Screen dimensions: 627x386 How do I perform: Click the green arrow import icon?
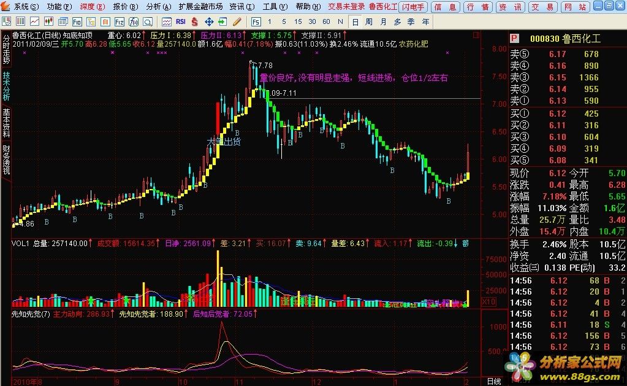222,21
